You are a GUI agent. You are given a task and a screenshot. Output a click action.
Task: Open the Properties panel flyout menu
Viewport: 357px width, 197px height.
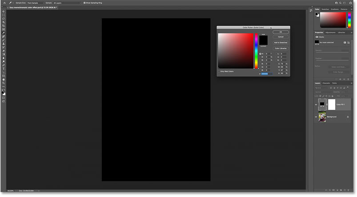[x=351, y=32]
